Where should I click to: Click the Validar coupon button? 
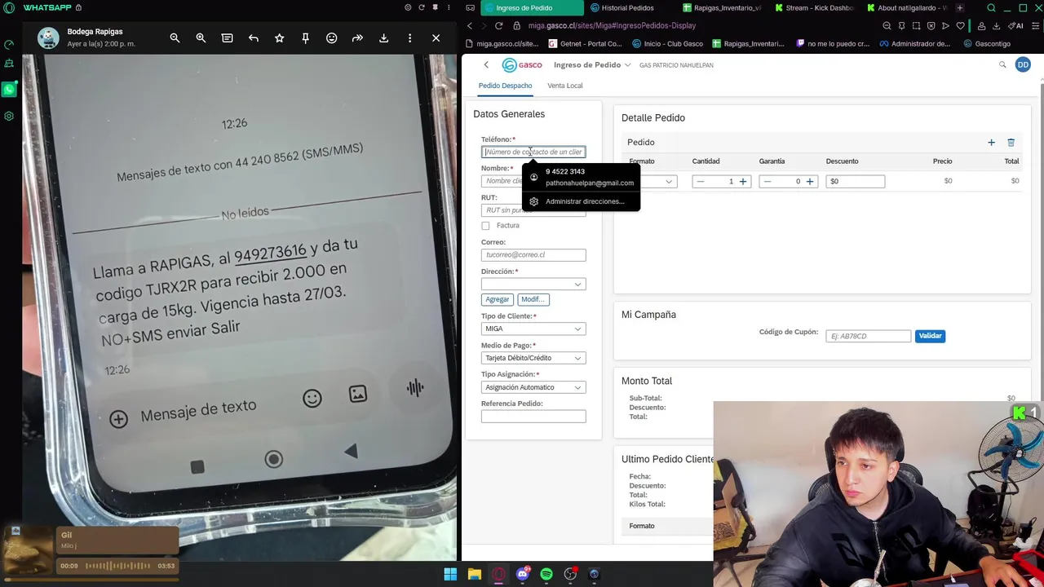click(x=930, y=336)
